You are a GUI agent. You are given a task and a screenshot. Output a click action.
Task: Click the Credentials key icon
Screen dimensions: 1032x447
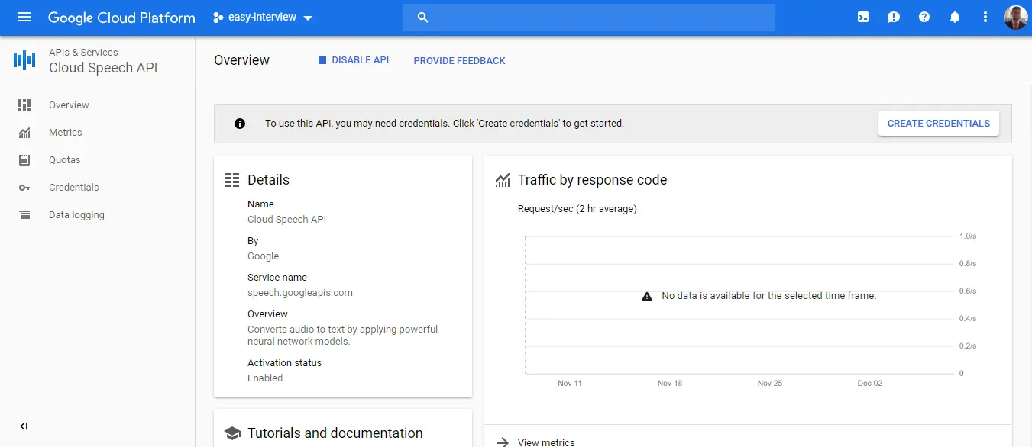tap(24, 188)
